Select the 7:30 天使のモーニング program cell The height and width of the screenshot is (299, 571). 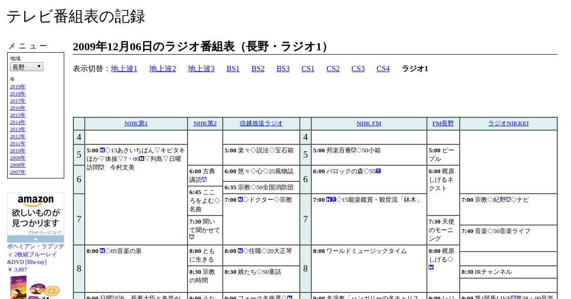(x=443, y=230)
